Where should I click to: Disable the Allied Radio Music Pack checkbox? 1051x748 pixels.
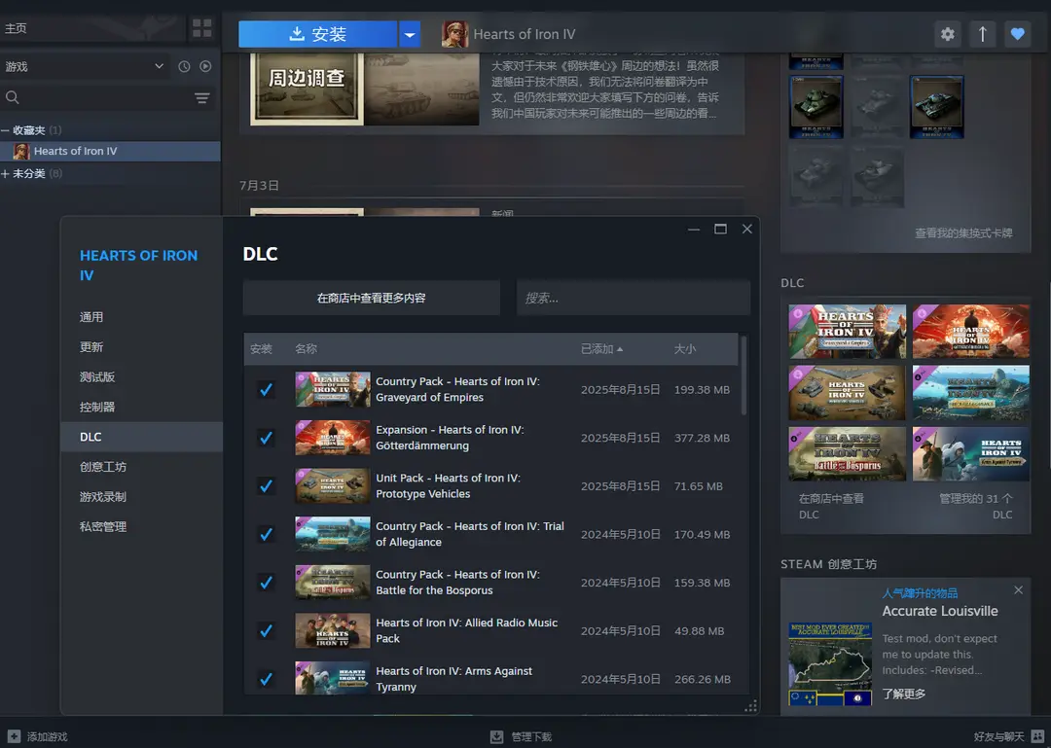[x=266, y=630]
